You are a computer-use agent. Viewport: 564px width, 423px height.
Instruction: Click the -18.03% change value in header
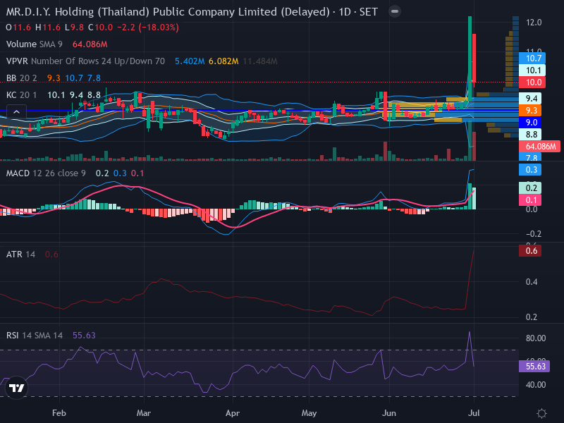pos(159,27)
